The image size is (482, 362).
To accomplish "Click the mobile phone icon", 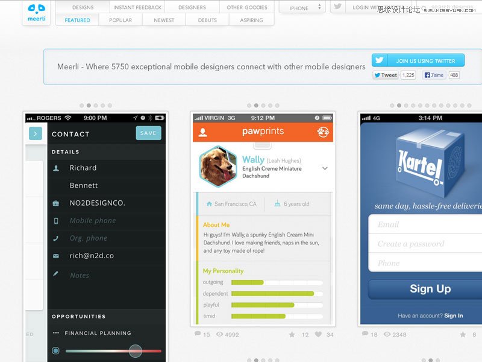I will (x=56, y=221).
